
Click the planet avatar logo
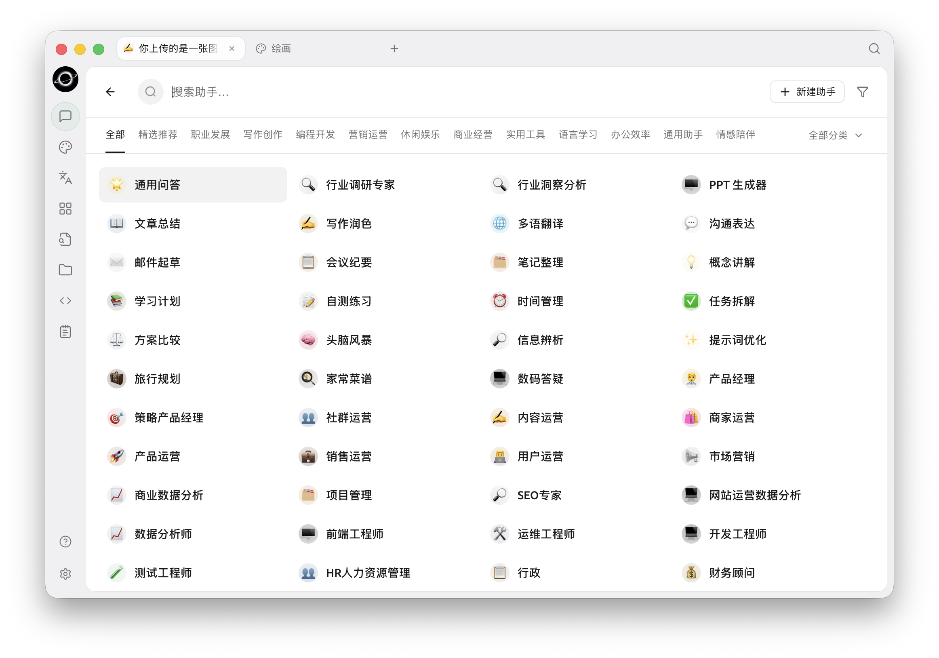coord(65,79)
